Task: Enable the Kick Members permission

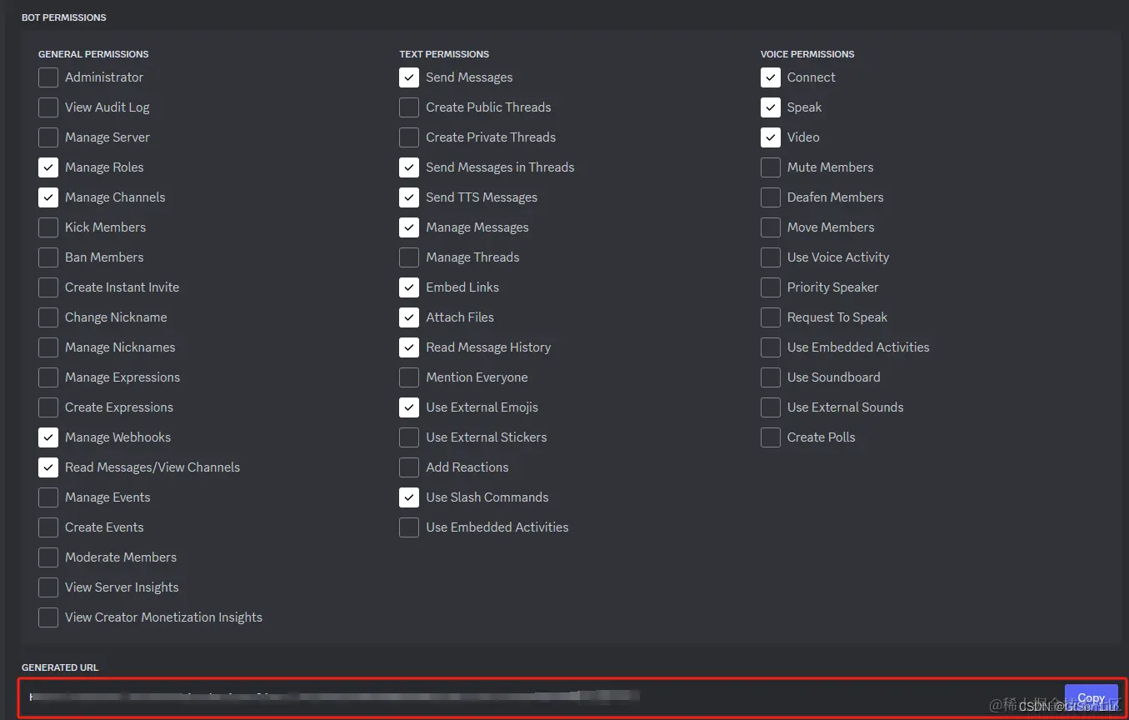Action: click(x=48, y=227)
